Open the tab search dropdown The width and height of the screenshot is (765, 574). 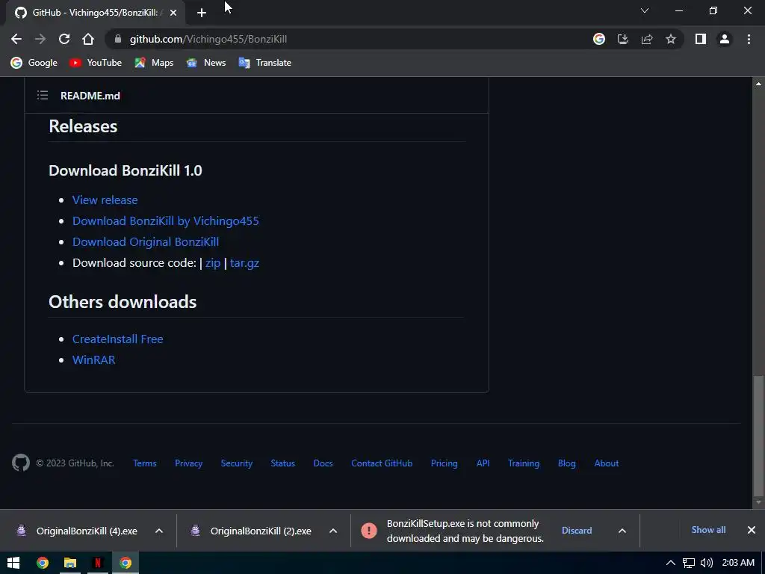coord(645,10)
